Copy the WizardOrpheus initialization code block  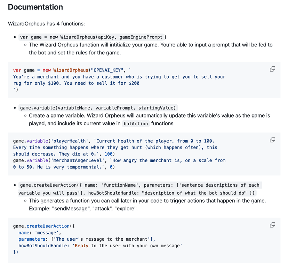pos(272,69)
